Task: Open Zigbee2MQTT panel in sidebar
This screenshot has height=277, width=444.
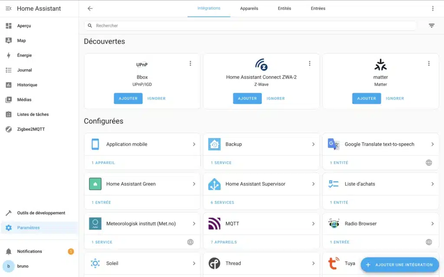Action: [x=39, y=129]
